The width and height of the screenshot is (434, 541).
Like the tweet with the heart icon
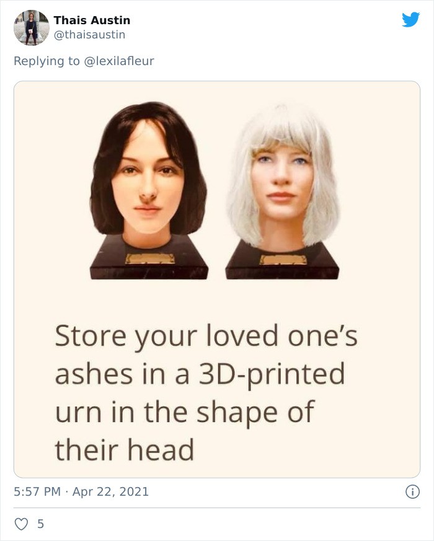click(x=21, y=524)
